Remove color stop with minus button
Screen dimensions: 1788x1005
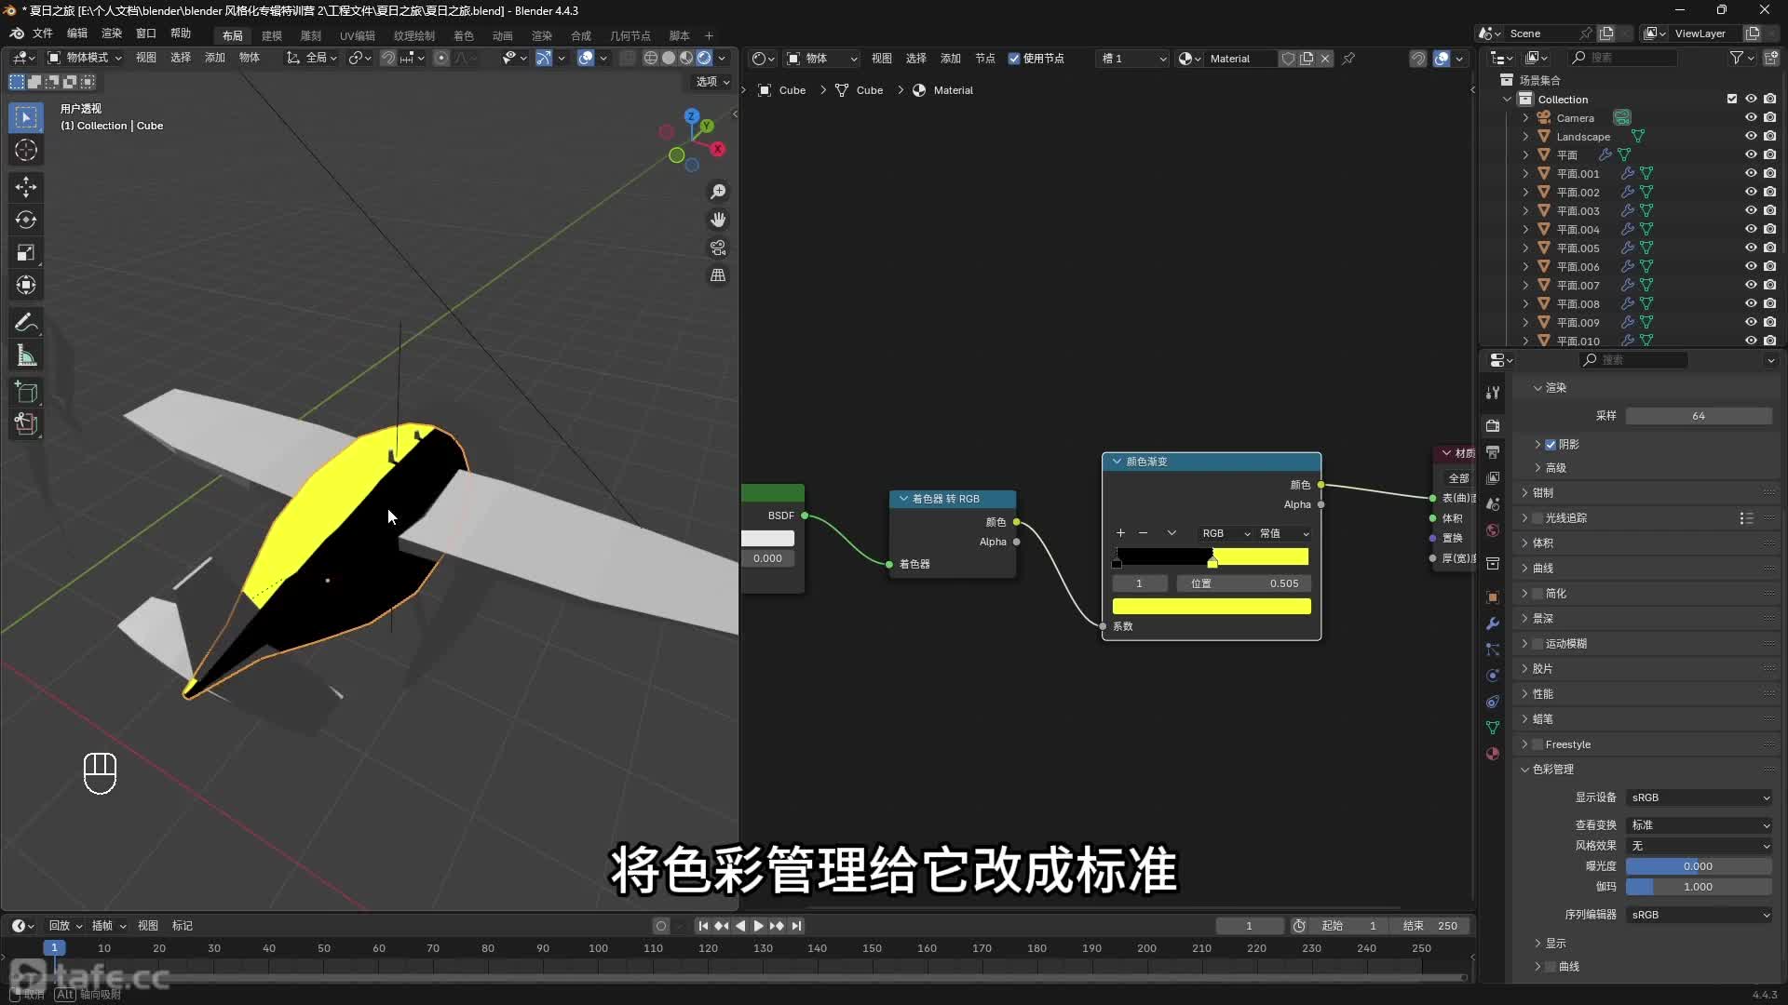pos(1144,533)
